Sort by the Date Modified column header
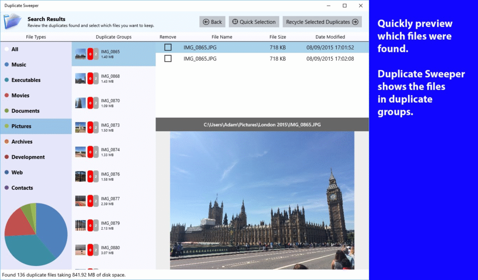The width and height of the screenshot is (478, 280). coord(330,37)
